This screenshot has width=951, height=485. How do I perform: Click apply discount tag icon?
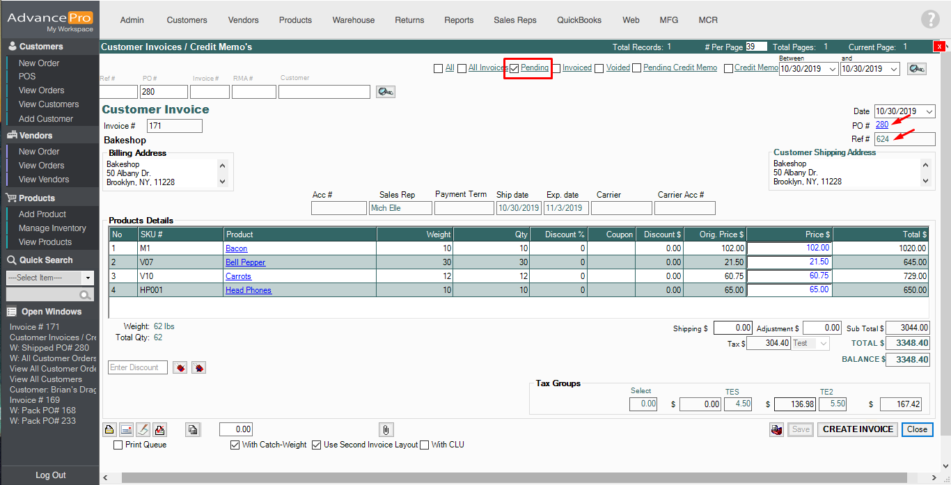(x=181, y=367)
